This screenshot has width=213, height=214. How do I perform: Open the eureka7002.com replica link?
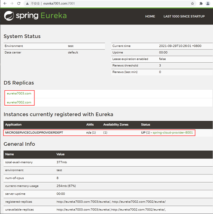point(19,102)
